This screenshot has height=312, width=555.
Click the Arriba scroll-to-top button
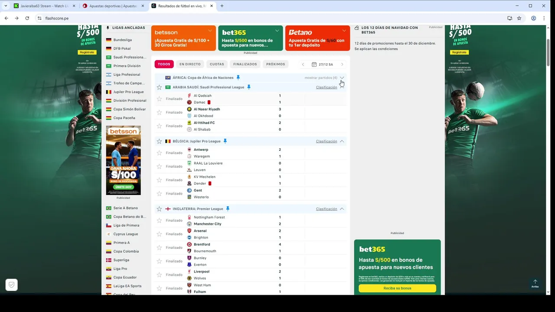(x=535, y=283)
